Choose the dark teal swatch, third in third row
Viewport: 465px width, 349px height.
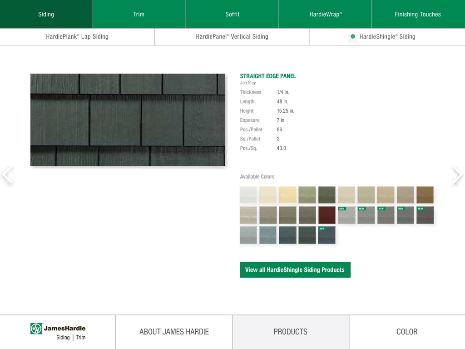[x=287, y=235]
